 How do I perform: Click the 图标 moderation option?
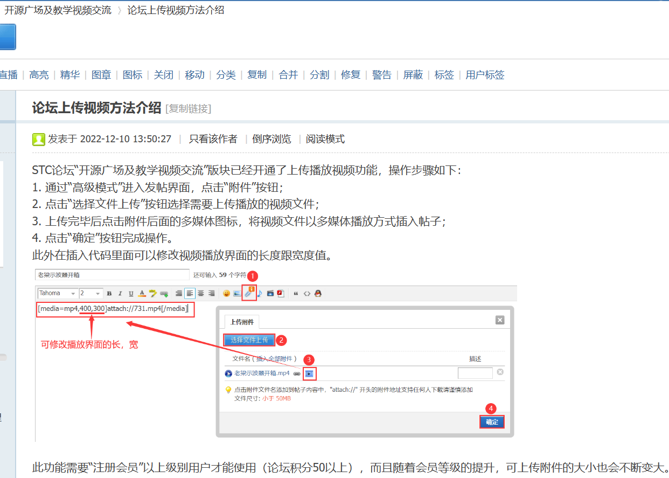(133, 75)
